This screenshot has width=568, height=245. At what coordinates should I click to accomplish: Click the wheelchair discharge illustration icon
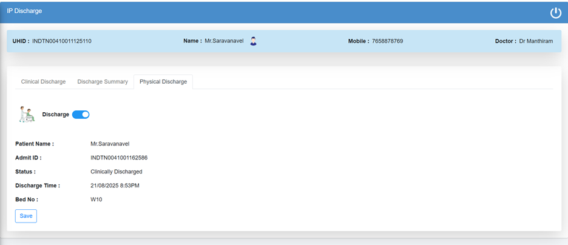27,115
